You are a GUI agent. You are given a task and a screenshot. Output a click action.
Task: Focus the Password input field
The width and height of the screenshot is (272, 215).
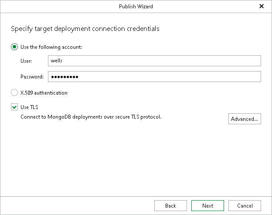click(154, 77)
